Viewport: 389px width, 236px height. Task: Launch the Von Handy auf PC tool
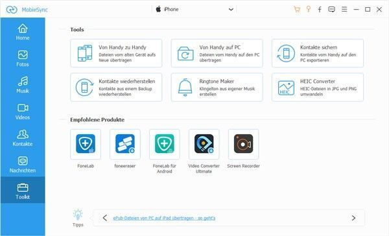click(x=217, y=53)
